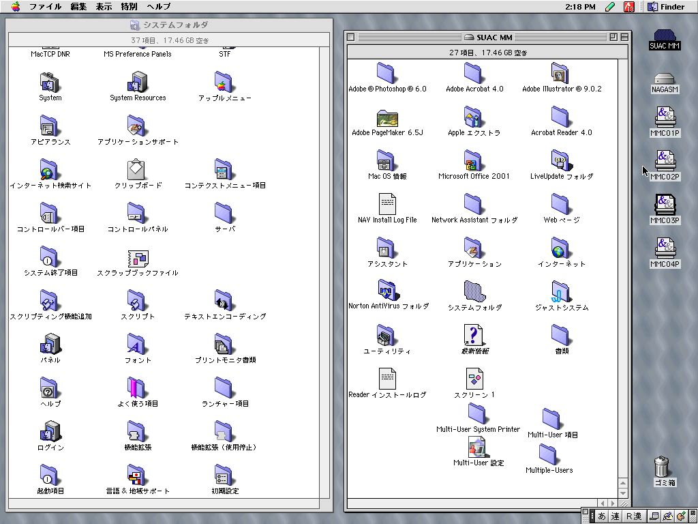The width and height of the screenshot is (698, 524).
Task: Click SUAC MM scrollbar down arrow
Action: tap(623, 493)
